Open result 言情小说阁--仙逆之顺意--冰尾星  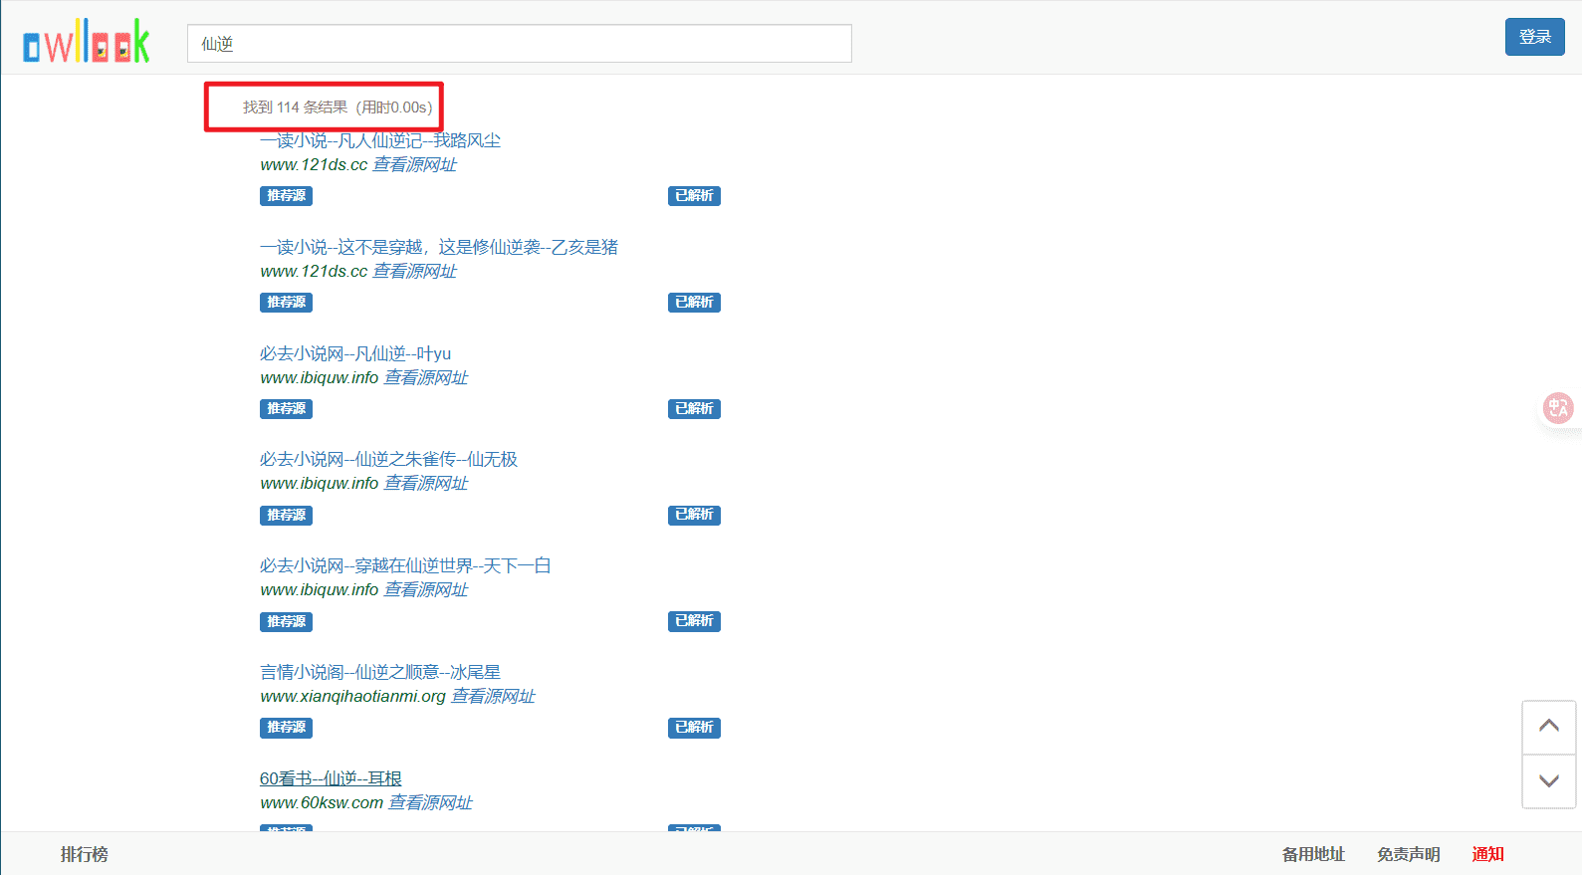tap(380, 672)
